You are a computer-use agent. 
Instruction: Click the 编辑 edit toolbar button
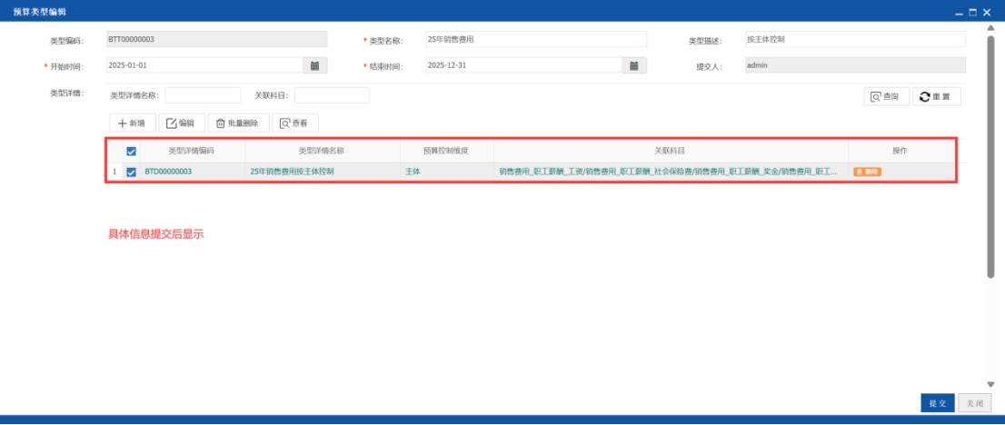click(x=182, y=124)
